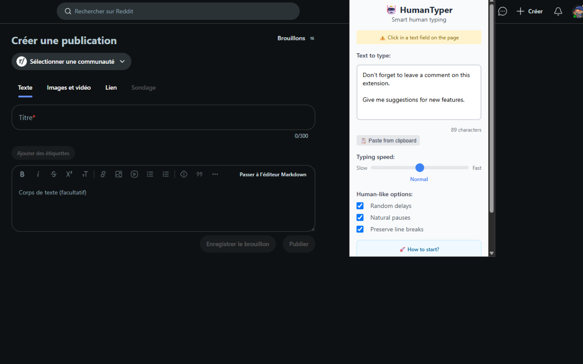Insert a quote block

pyautogui.click(x=199, y=174)
